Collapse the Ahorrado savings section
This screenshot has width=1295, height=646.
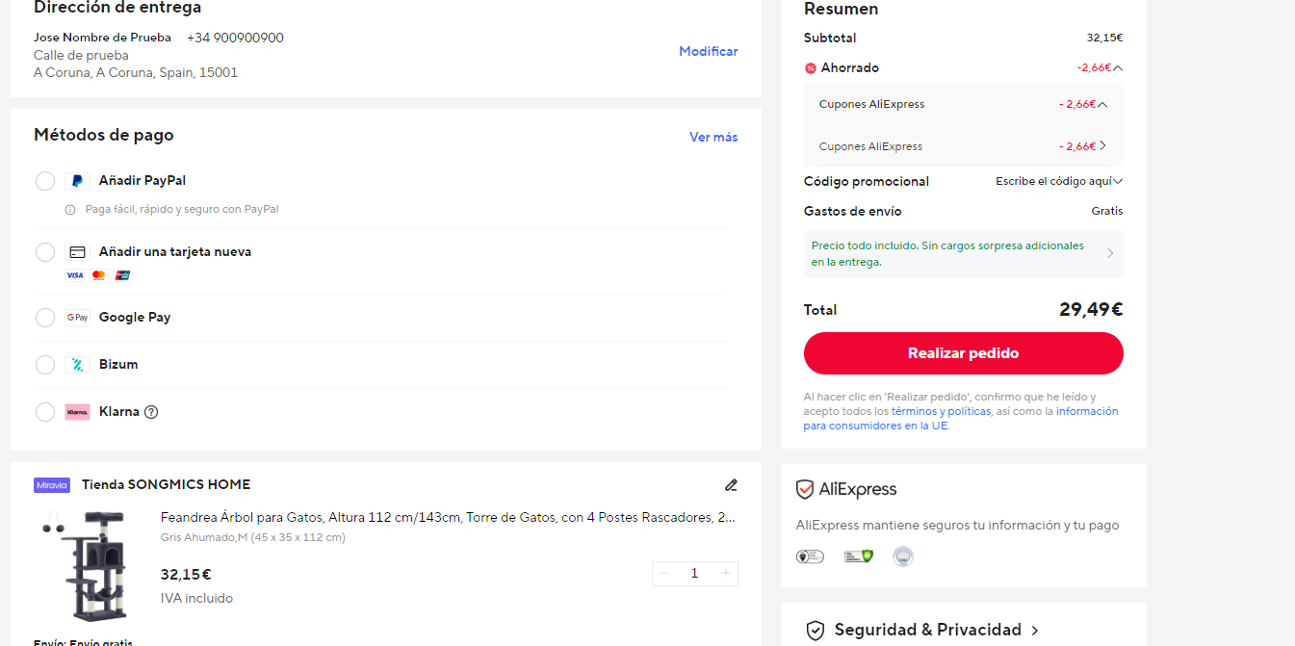1118,68
